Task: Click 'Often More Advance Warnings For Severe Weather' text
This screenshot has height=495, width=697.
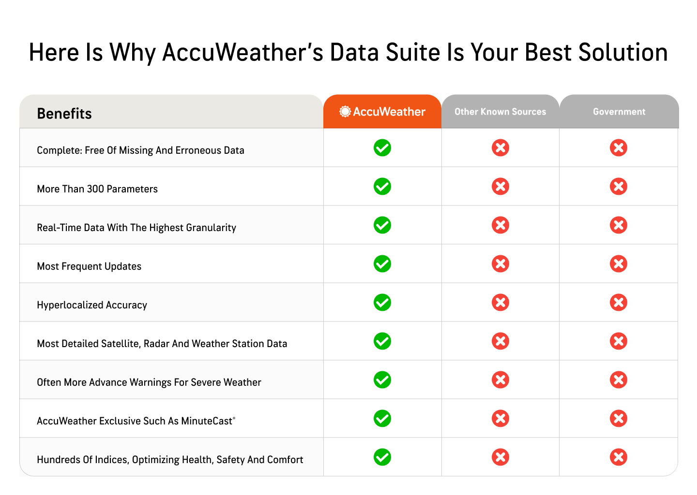Action: coord(149,382)
